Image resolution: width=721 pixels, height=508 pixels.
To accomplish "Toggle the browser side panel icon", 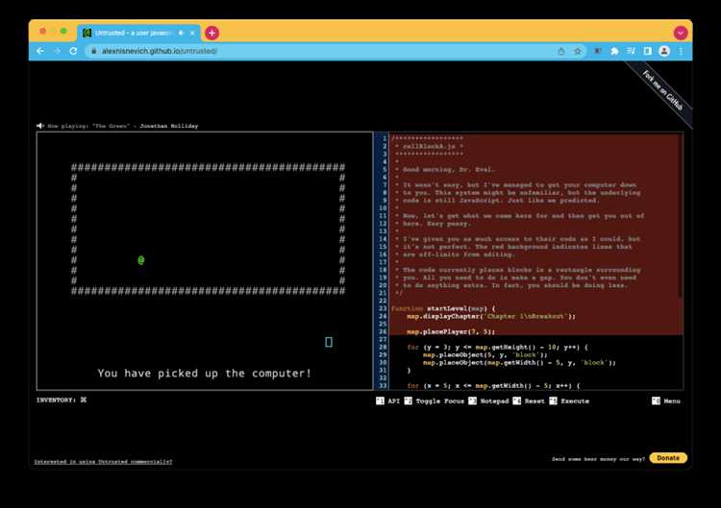I will coord(647,51).
